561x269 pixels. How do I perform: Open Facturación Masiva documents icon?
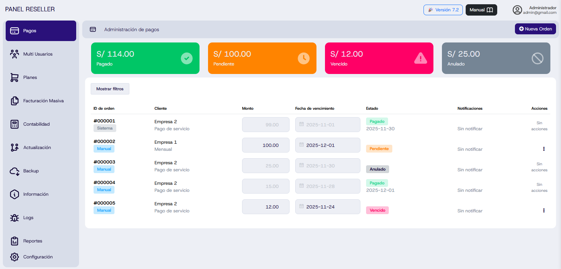click(15, 101)
